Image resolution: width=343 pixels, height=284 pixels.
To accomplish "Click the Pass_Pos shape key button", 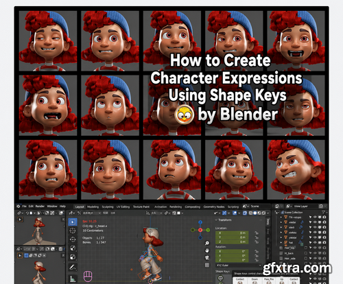I will click(x=269, y=281).
